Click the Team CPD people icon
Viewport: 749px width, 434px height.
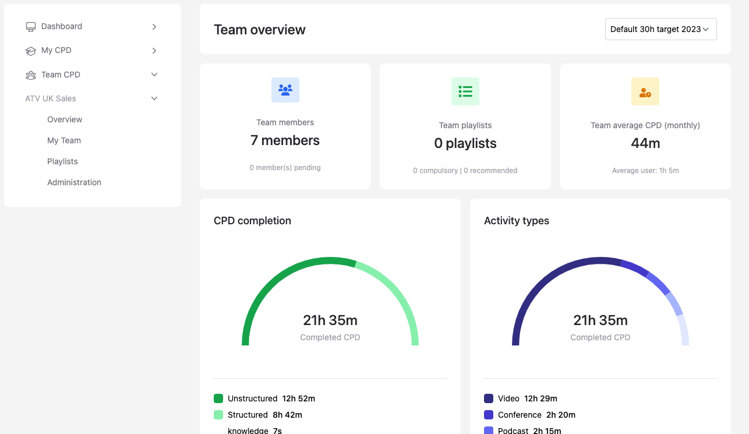[31, 75]
